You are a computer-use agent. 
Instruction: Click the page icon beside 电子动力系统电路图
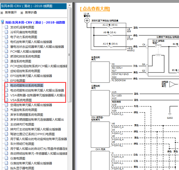point(6,37)
